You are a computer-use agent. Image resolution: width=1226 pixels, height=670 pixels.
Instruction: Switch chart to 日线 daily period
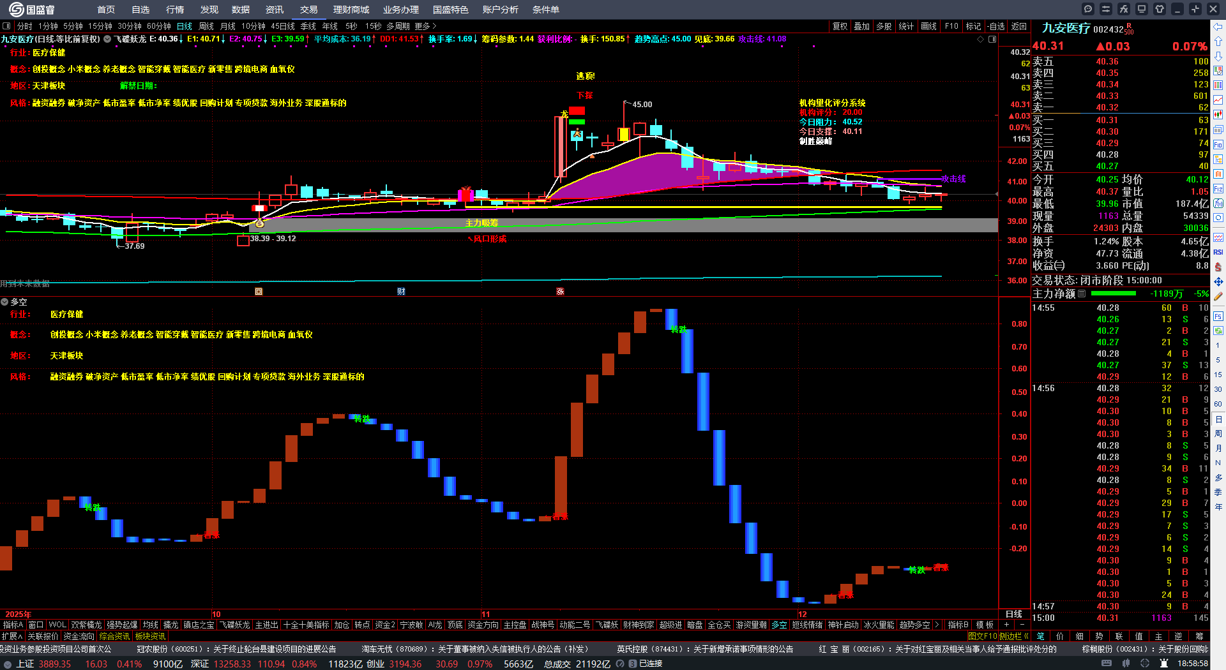coord(185,26)
